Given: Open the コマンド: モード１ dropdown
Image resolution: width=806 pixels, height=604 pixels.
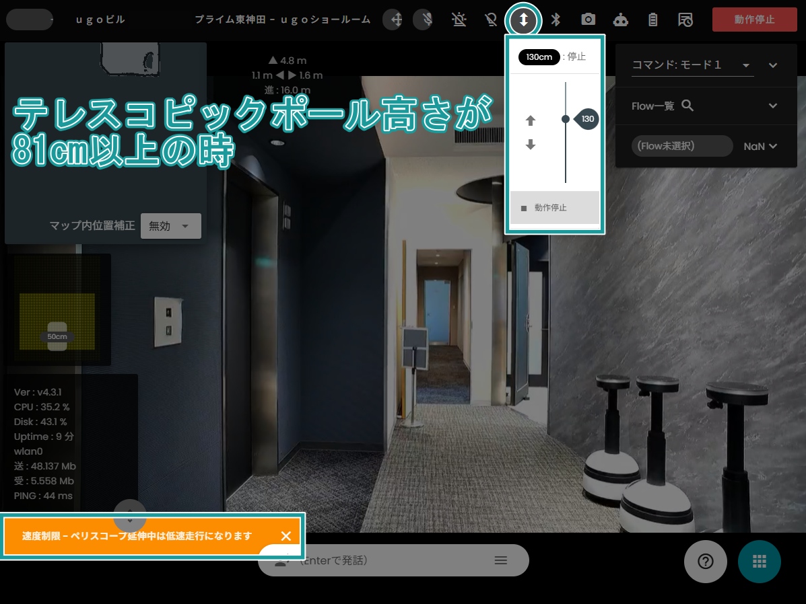Looking at the screenshot, I should 692,65.
